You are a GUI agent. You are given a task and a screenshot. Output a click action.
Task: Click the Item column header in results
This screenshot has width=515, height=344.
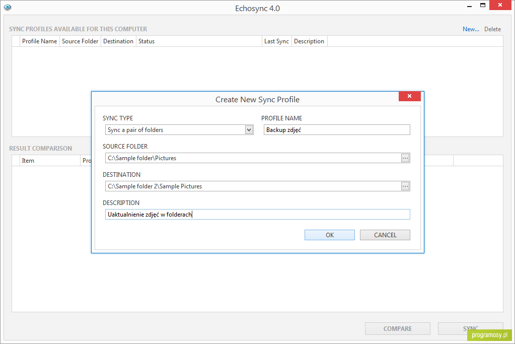pos(50,161)
